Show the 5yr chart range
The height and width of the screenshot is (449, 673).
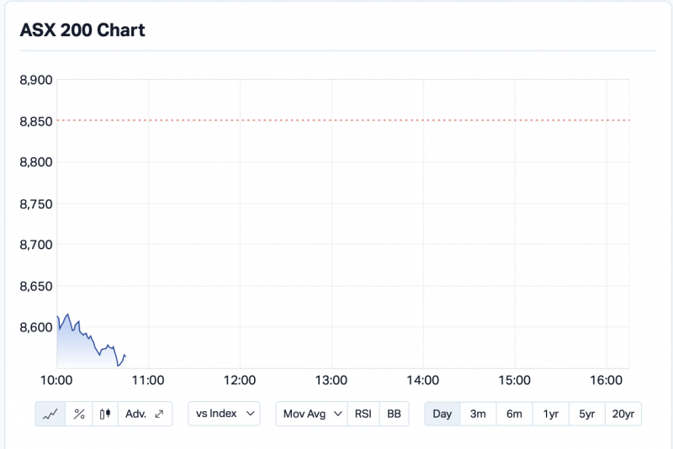(586, 414)
